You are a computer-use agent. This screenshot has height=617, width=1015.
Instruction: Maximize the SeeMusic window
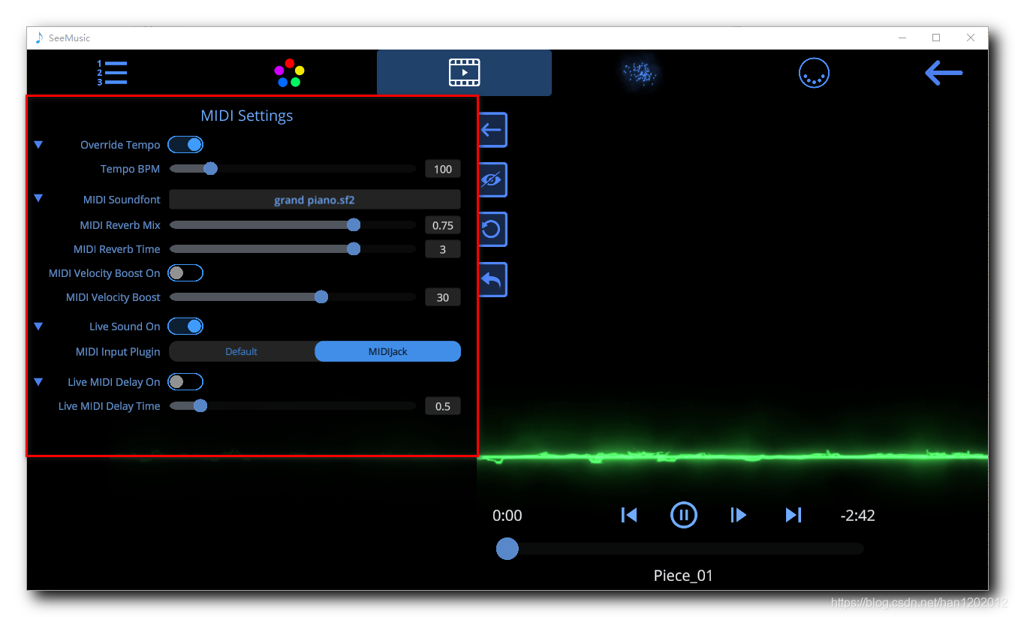(x=936, y=38)
